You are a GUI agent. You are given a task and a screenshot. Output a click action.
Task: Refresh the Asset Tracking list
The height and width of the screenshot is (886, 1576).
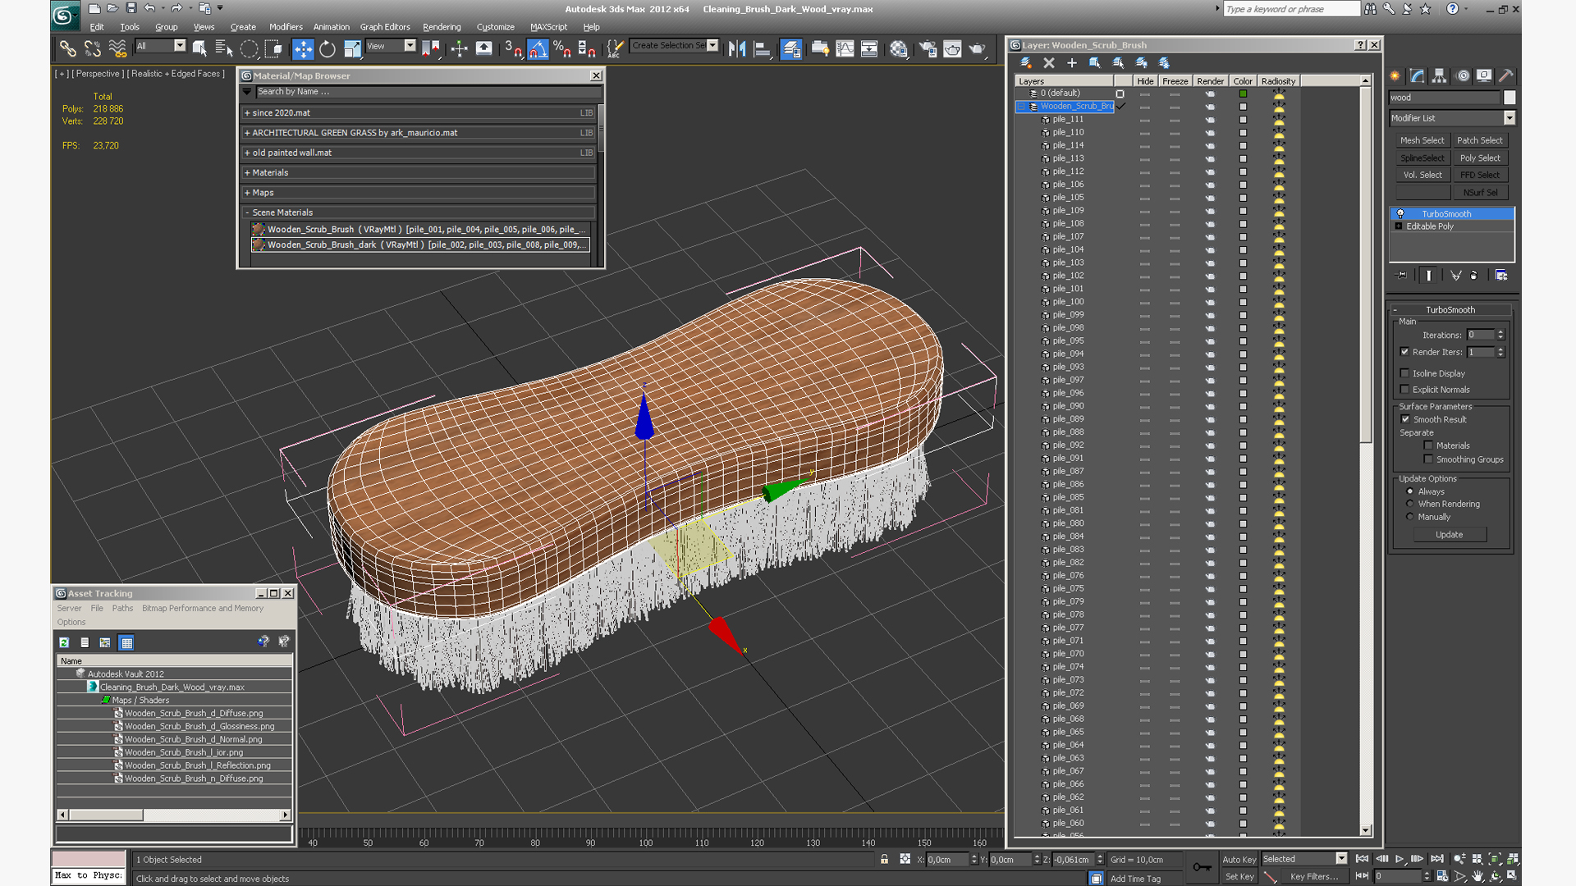coord(64,642)
